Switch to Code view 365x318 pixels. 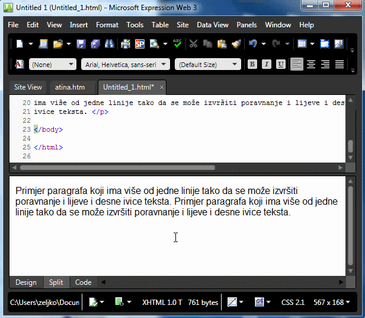(83, 282)
